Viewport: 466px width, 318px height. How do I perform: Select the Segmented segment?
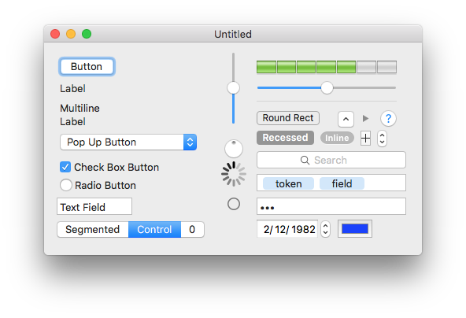point(93,229)
